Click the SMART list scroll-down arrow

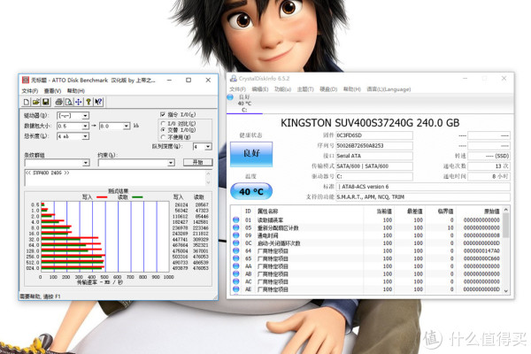pos(506,290)
